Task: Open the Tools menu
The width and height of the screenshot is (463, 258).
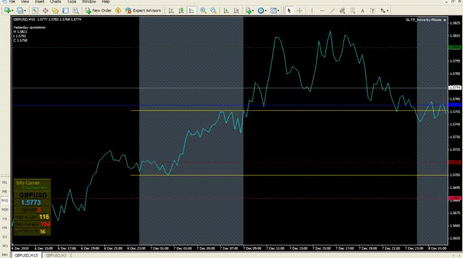Action: click(72, 2)
